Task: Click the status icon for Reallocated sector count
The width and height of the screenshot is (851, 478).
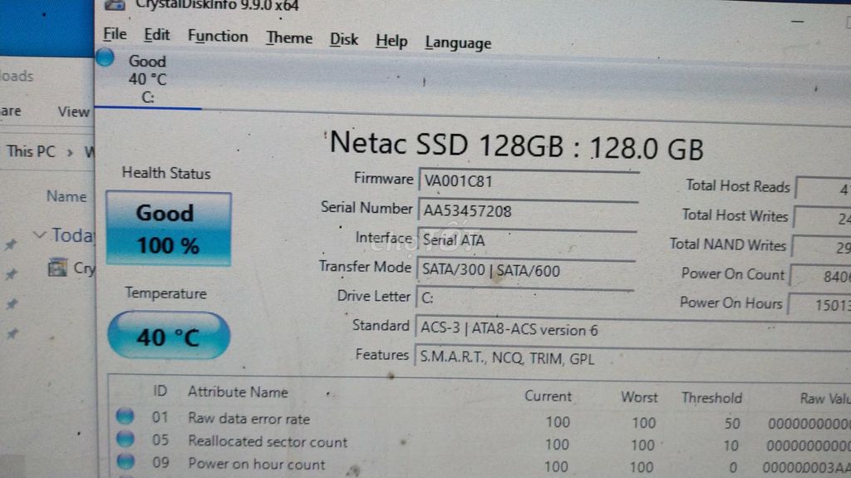Action: (125, 438)
